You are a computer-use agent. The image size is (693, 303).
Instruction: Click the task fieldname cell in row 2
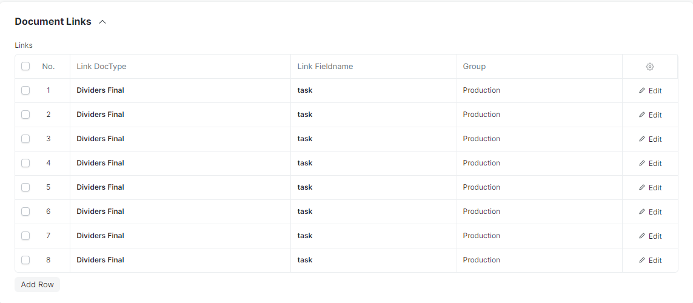[x=374, y=115]
